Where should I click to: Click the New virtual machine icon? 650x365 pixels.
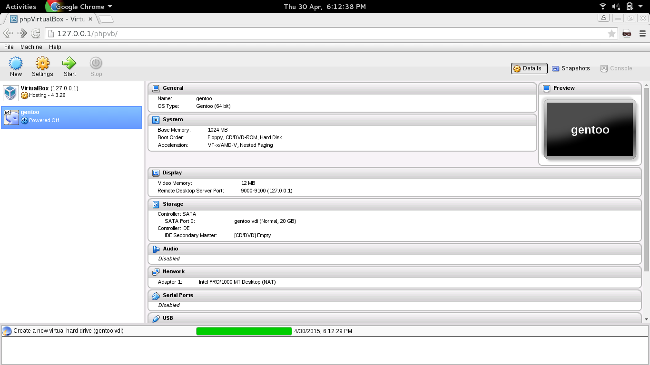click(16, 63)
